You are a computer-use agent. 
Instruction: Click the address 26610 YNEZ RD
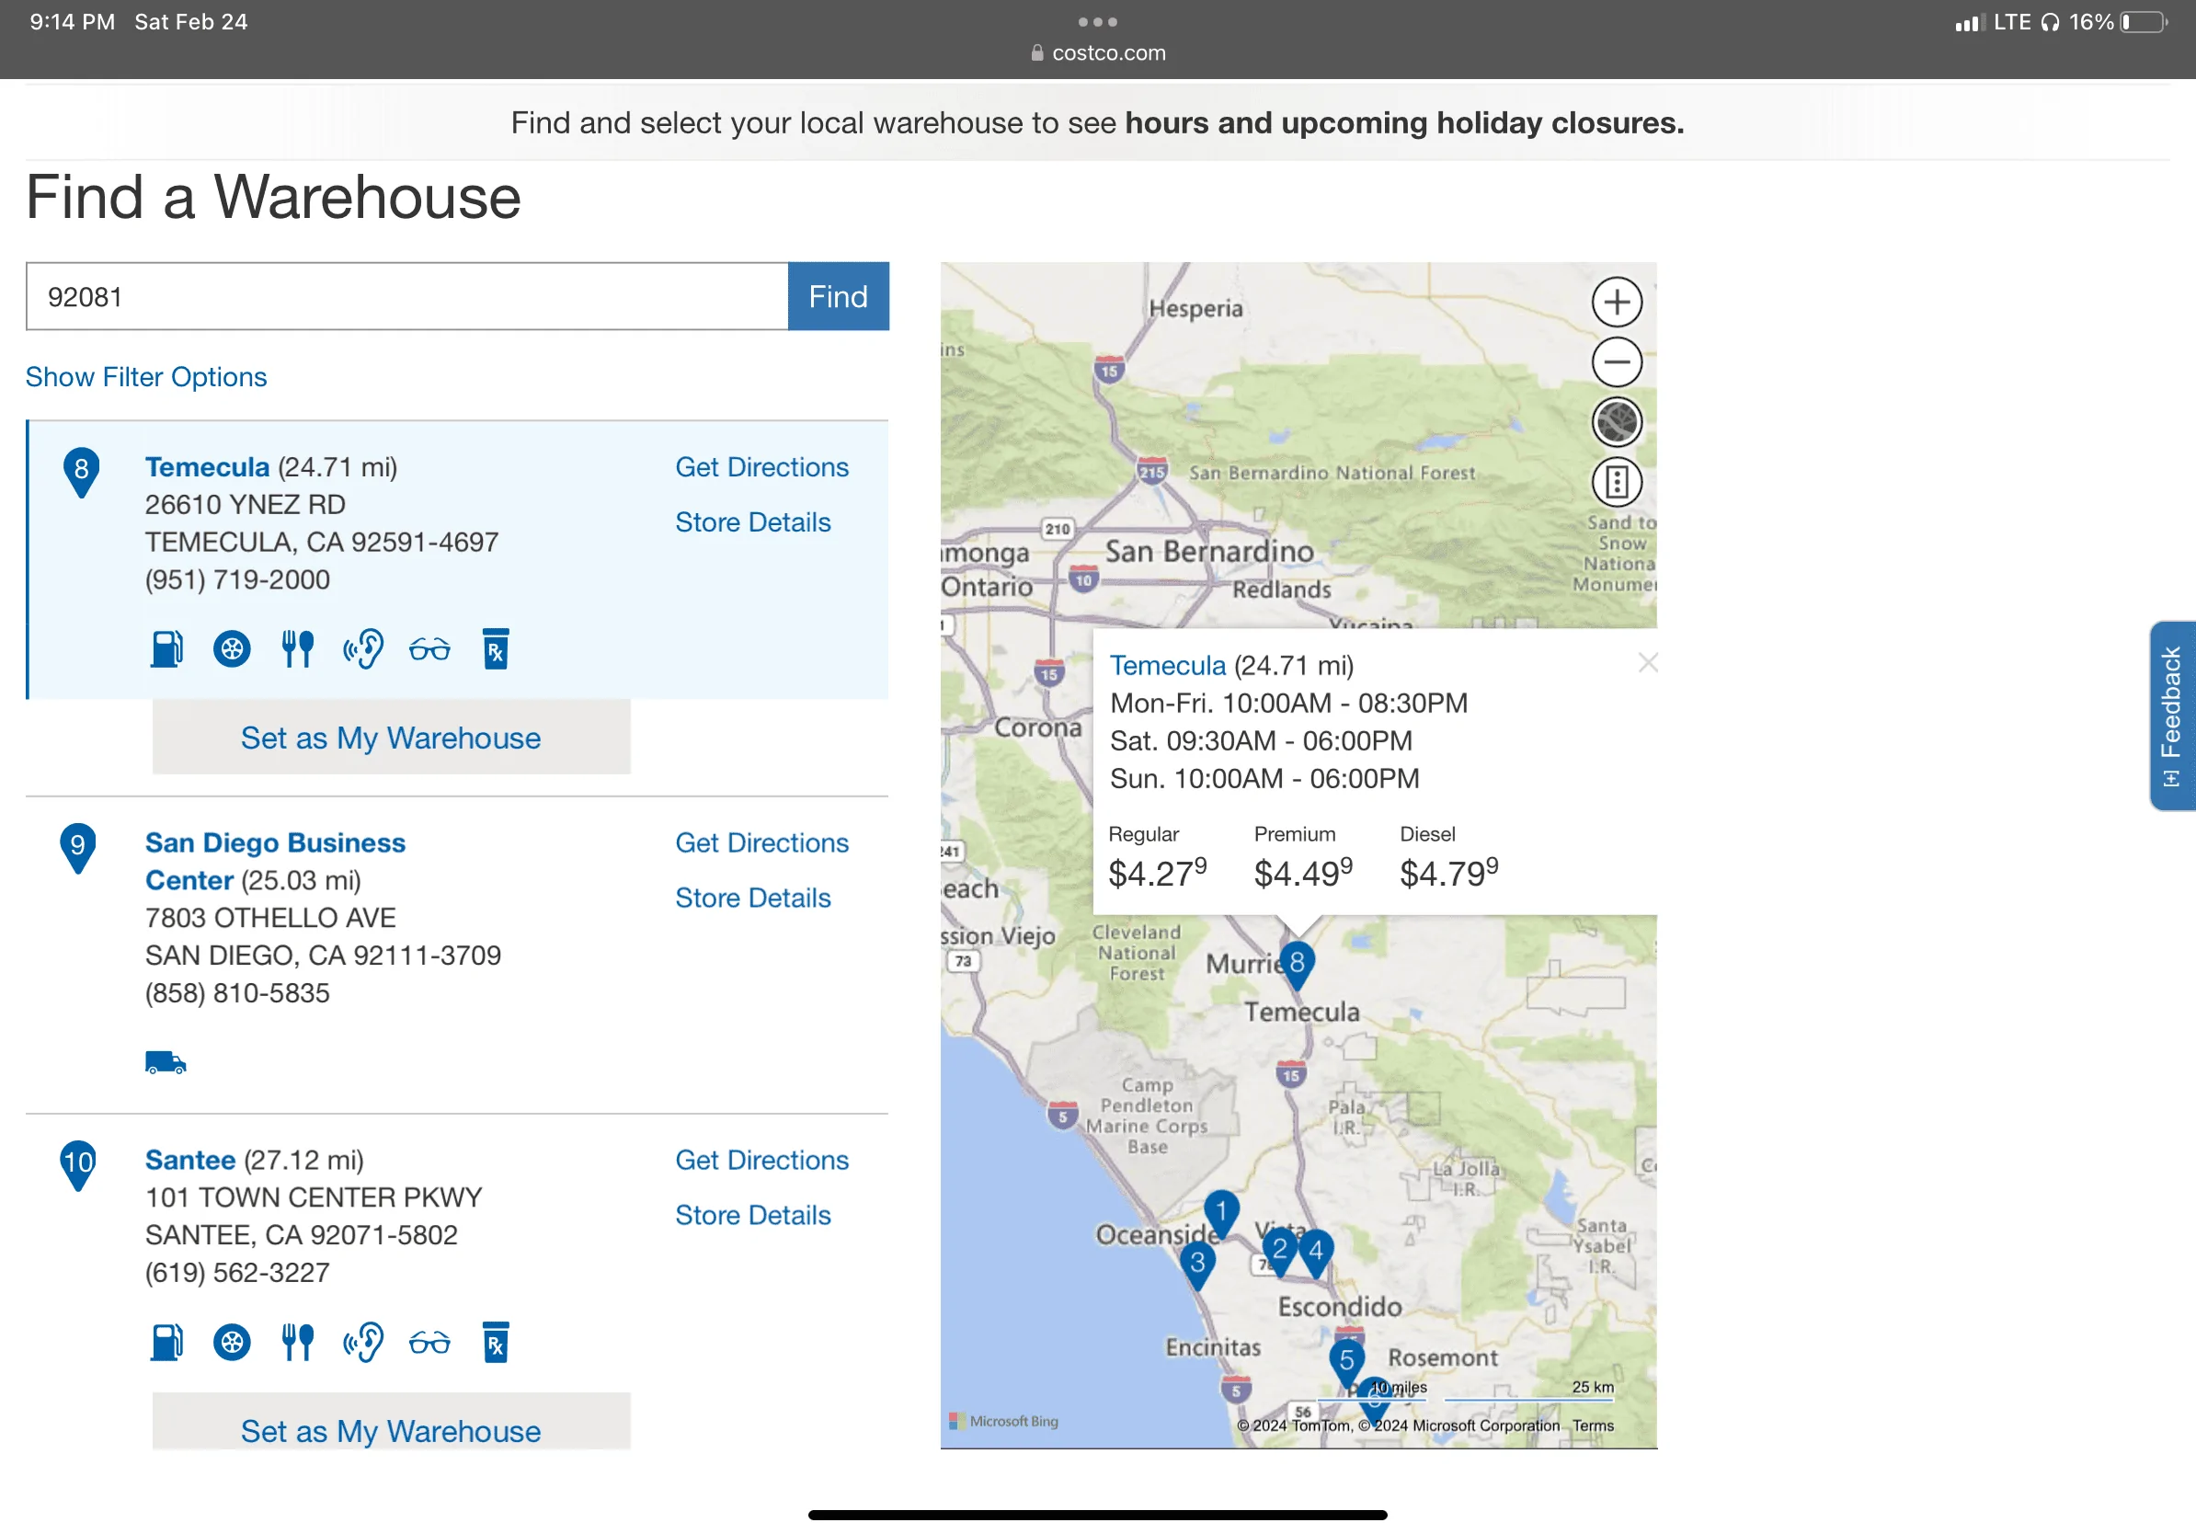245,504
